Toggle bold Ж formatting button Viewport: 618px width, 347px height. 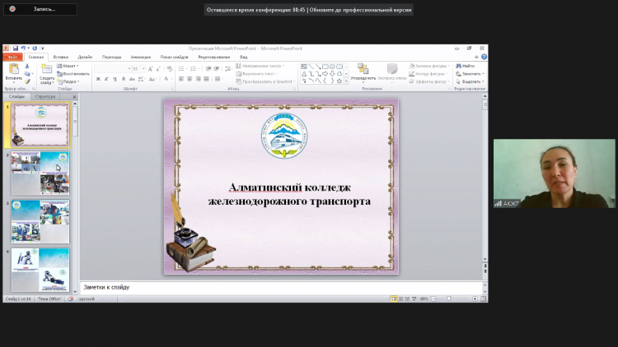click(98, 80)
